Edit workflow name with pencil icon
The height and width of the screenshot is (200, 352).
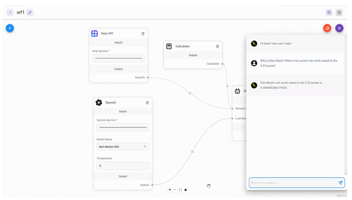point(30,13)
